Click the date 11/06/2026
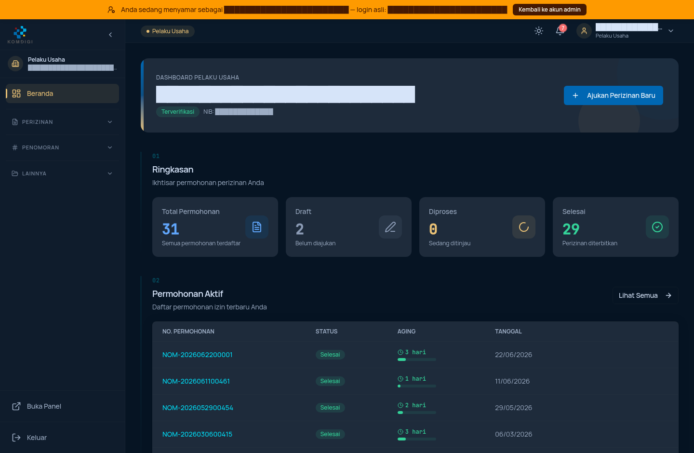 (x=512, y=381)
